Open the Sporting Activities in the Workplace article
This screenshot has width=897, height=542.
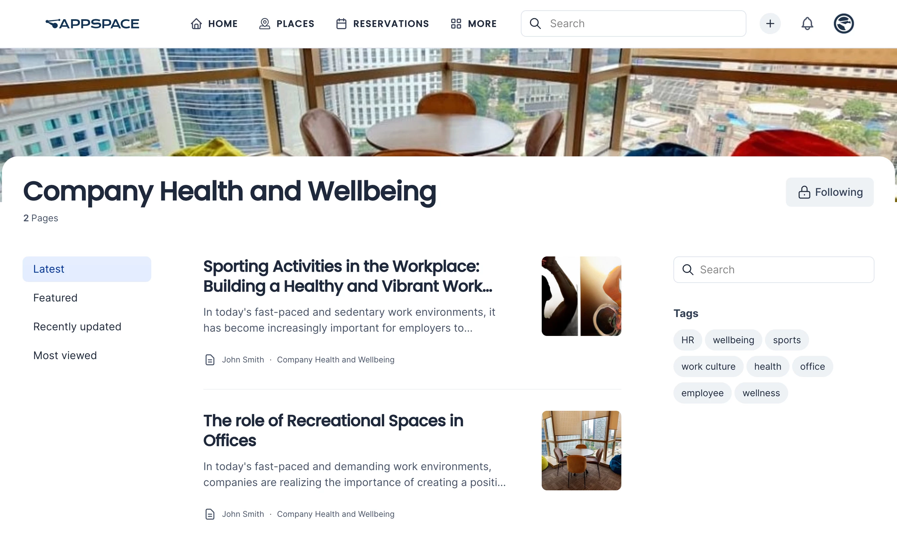[348, 276]
